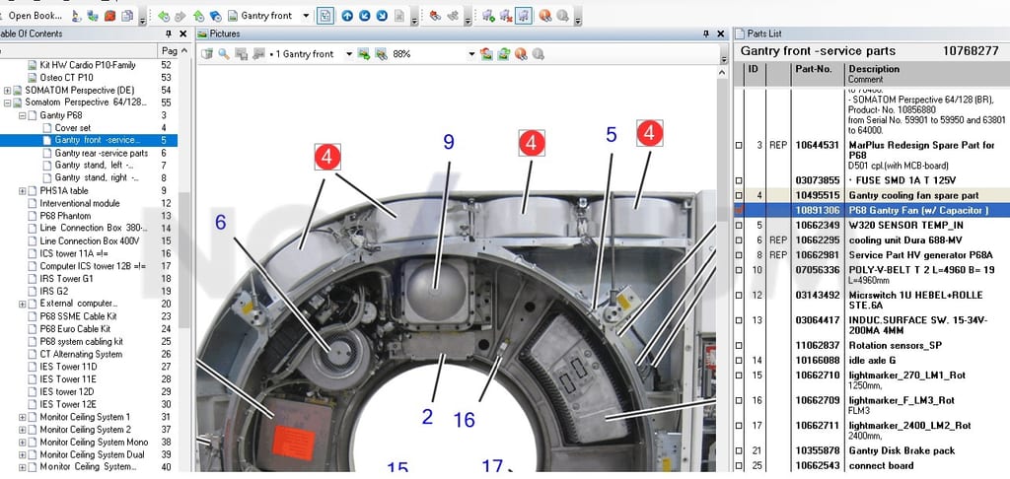
Task: Click the blue down-right arrow icon
Action: (382, 16)
